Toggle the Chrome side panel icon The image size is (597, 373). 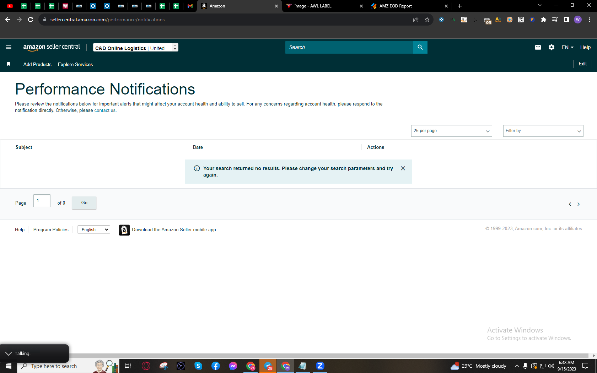(x=566, y=20)
